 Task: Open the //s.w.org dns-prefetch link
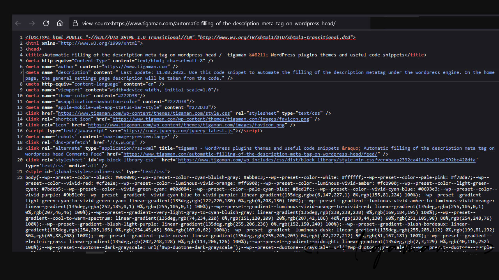click(x=122, y=142)
